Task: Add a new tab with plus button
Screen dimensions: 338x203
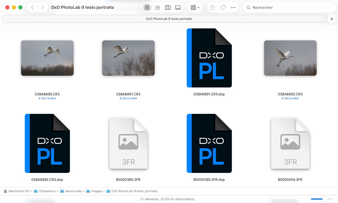Action: point(331,19)
